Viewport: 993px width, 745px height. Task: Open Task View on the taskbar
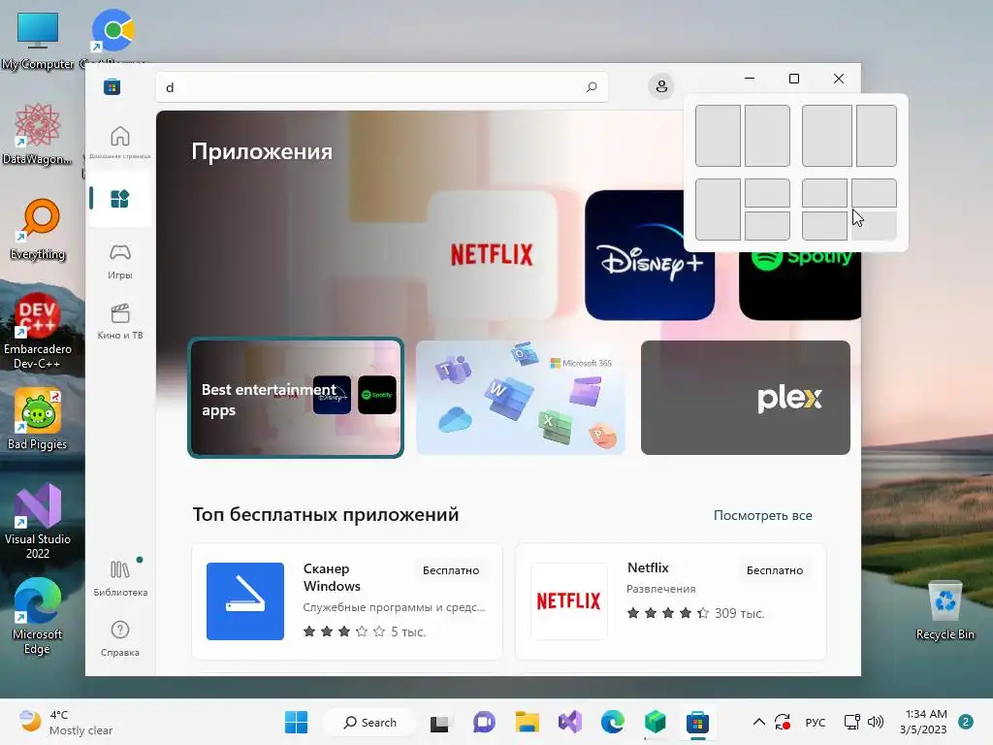tap(439, 723)
